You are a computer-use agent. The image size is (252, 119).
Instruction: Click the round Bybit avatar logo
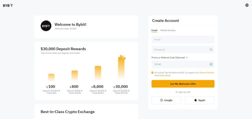(x=46, y=26)
